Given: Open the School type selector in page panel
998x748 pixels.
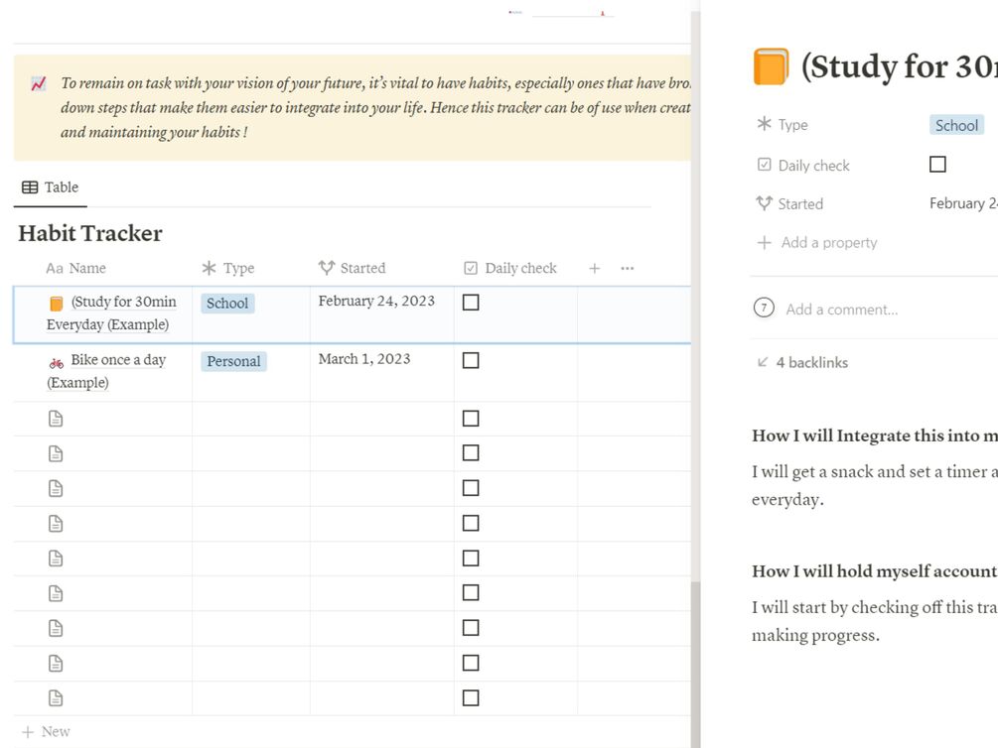Looking at the screenshot, I should [x=956, y=125].
